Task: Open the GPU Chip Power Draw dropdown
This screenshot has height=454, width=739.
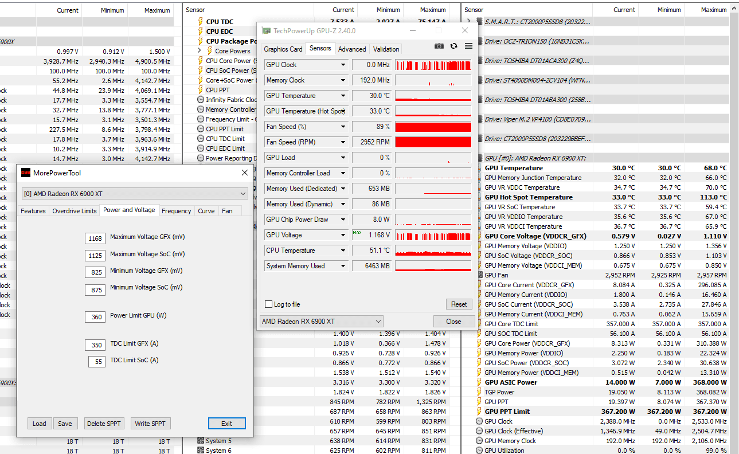Action: click(x=343, y=220)
